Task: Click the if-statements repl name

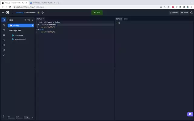Action: (x=30, y=13)
